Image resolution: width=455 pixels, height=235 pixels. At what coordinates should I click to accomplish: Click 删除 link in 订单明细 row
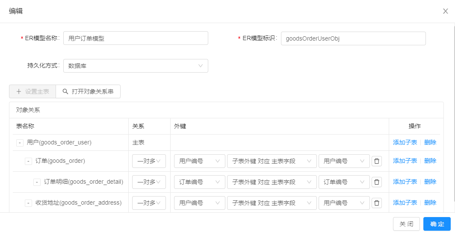430,182
